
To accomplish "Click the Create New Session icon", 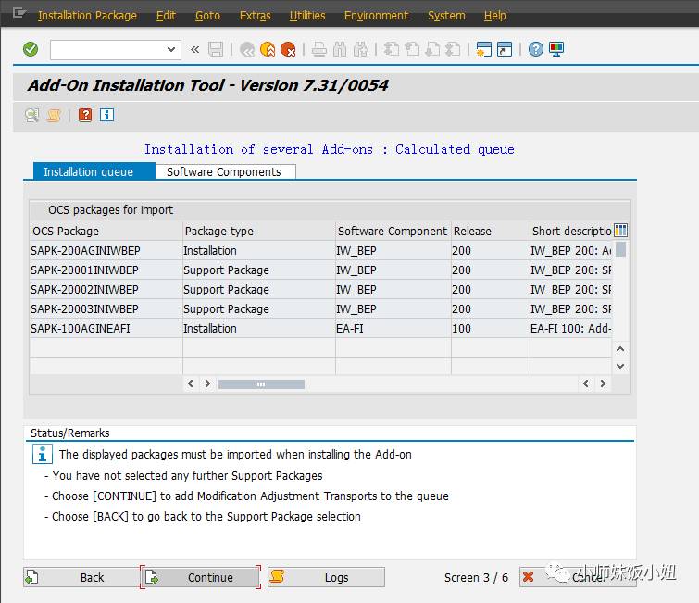I will (483, 49).
